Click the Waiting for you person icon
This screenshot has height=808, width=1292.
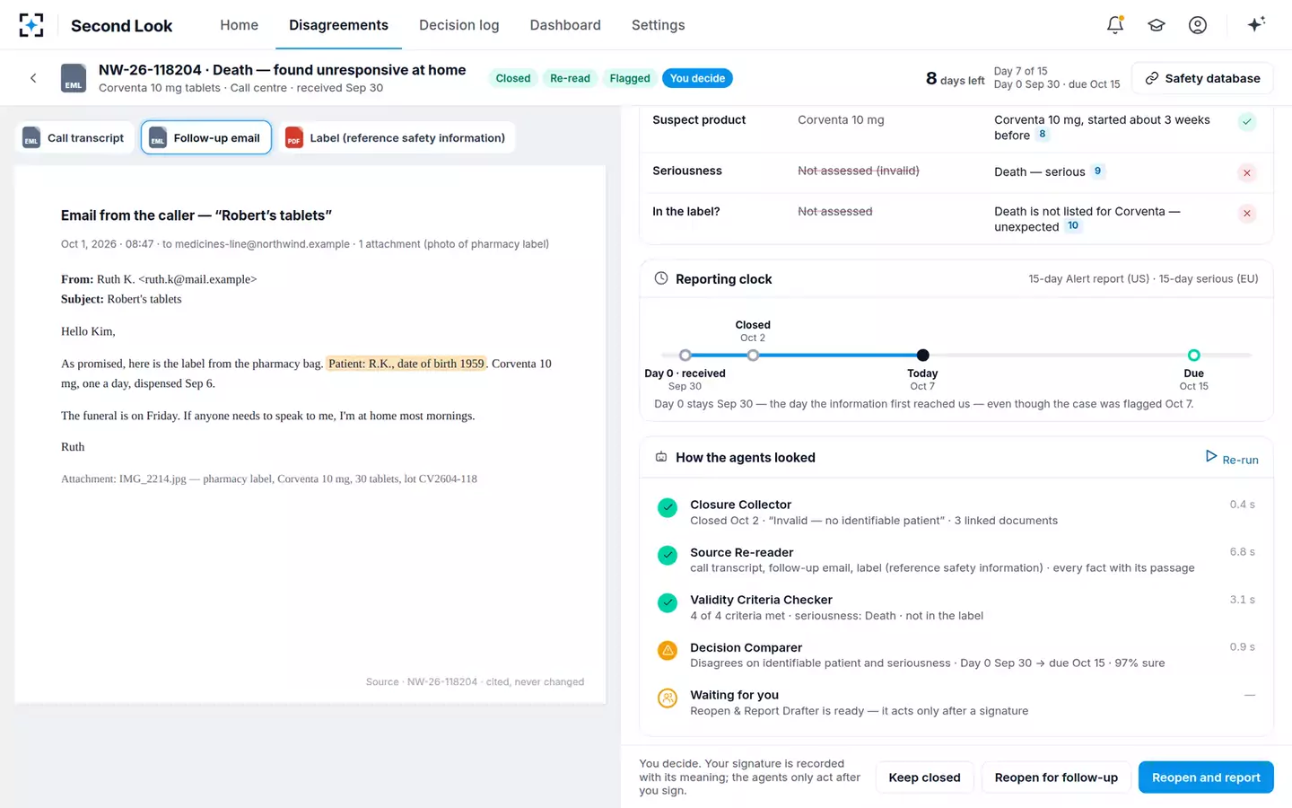tap(668, 698)
